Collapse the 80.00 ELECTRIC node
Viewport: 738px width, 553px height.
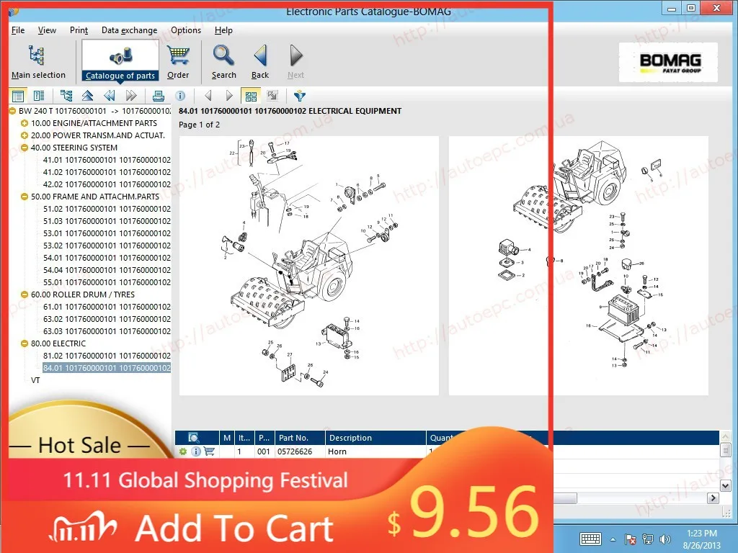pos(25,343)
